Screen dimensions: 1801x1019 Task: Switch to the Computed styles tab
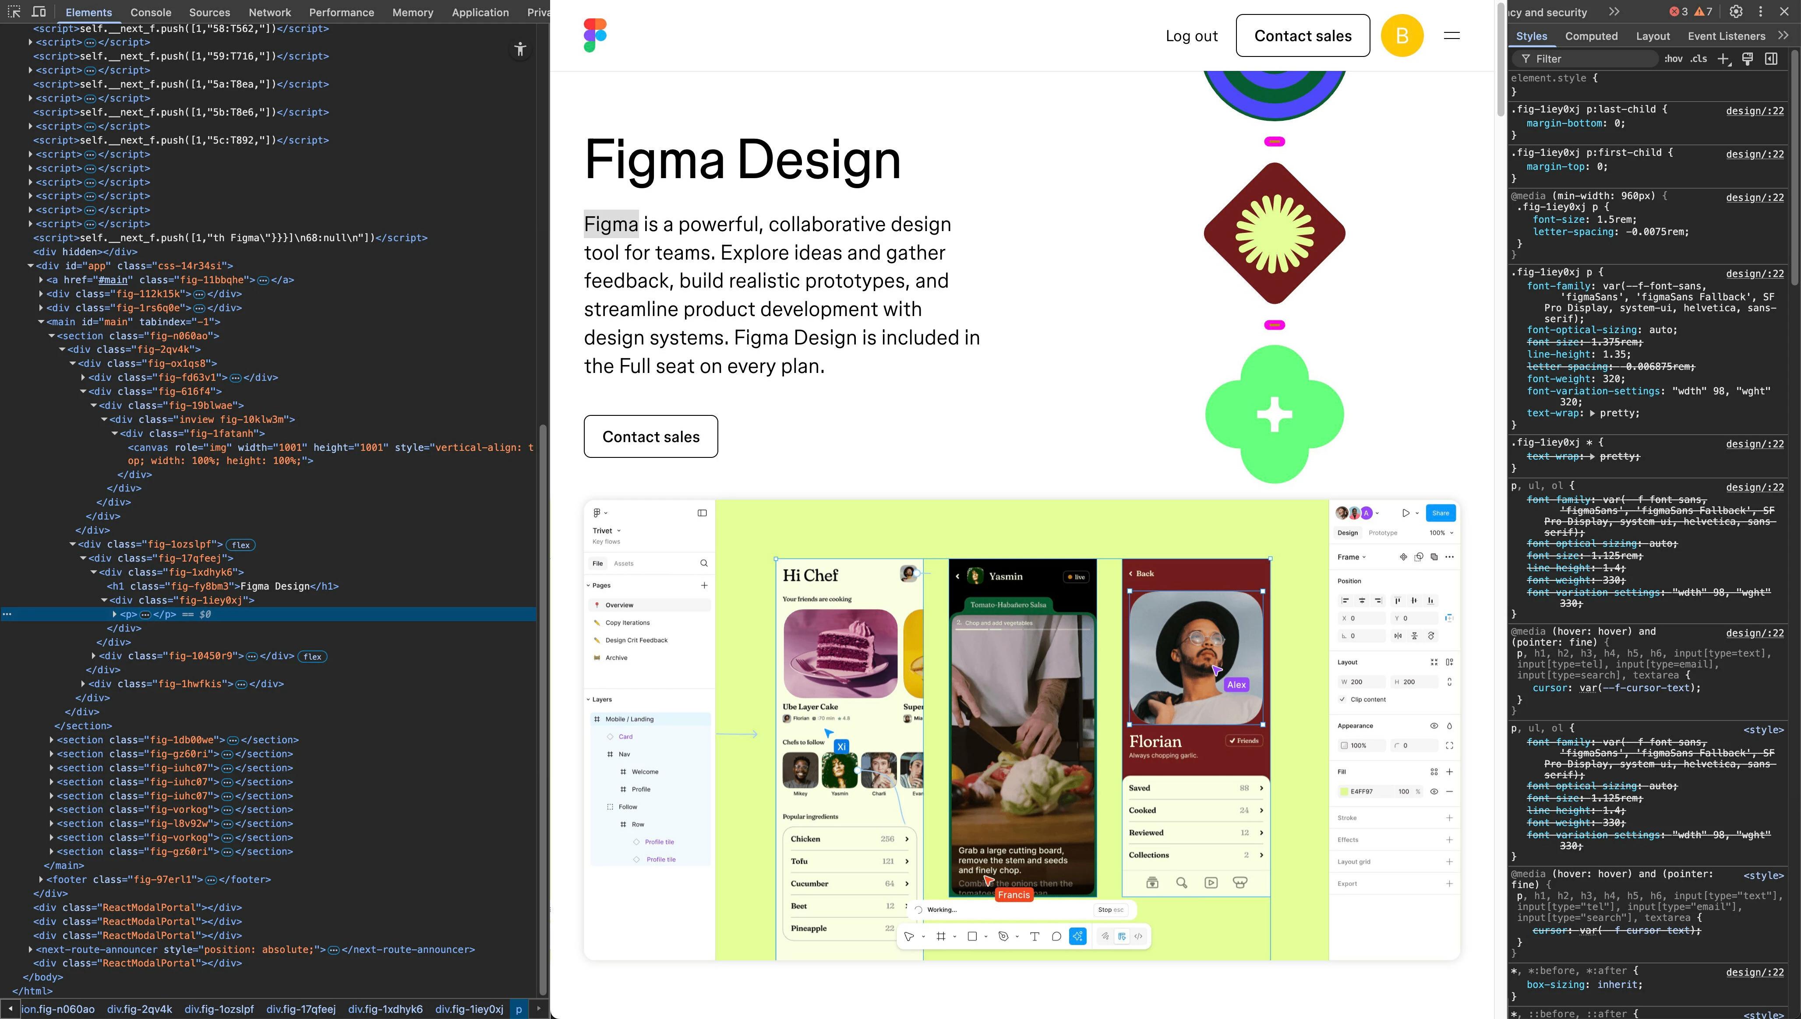pyautogui.click(x=1592, y=36)
